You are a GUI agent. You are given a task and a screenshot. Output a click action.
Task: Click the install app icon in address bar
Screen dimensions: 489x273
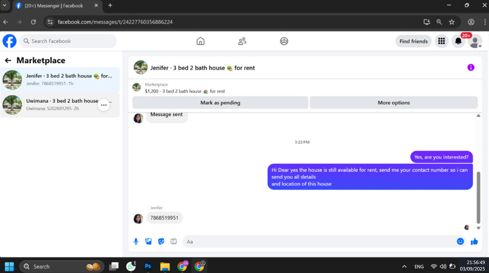click(426, 22)
